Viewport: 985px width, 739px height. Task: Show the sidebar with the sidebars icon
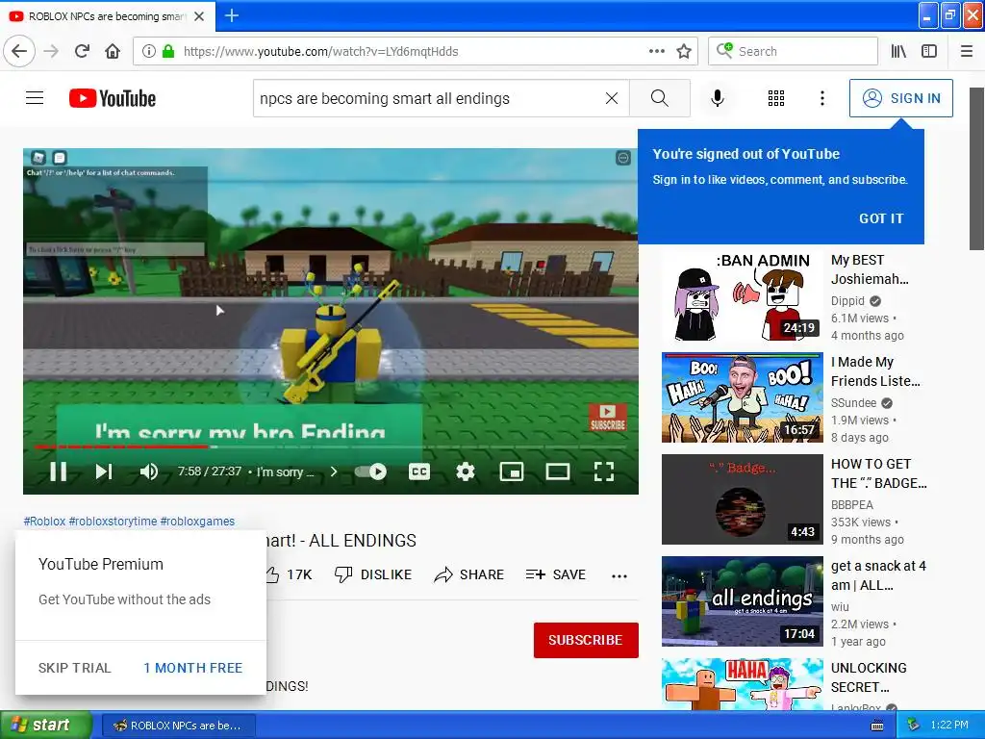click(x=929, y=51)
